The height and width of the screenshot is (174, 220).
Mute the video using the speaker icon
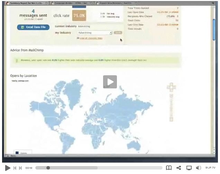(x=199, y=168)
